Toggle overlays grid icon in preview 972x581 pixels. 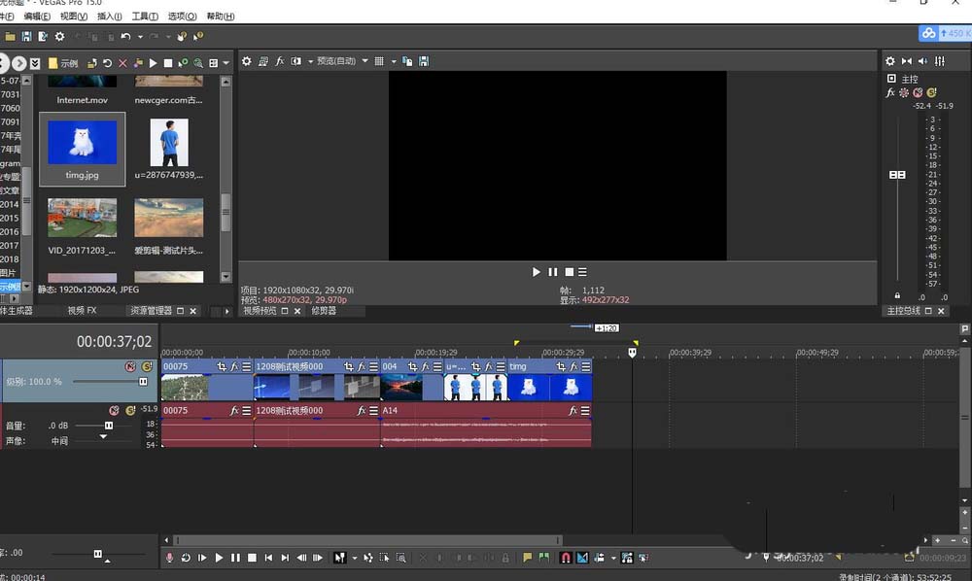point(379,61)
